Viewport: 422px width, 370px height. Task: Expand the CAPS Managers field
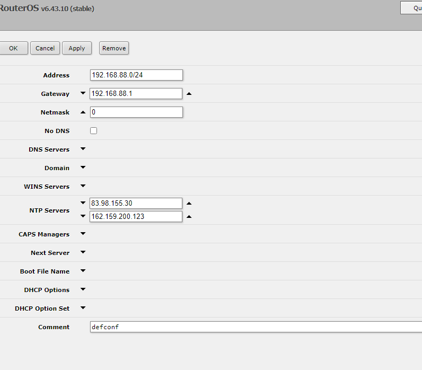(83, 234)
